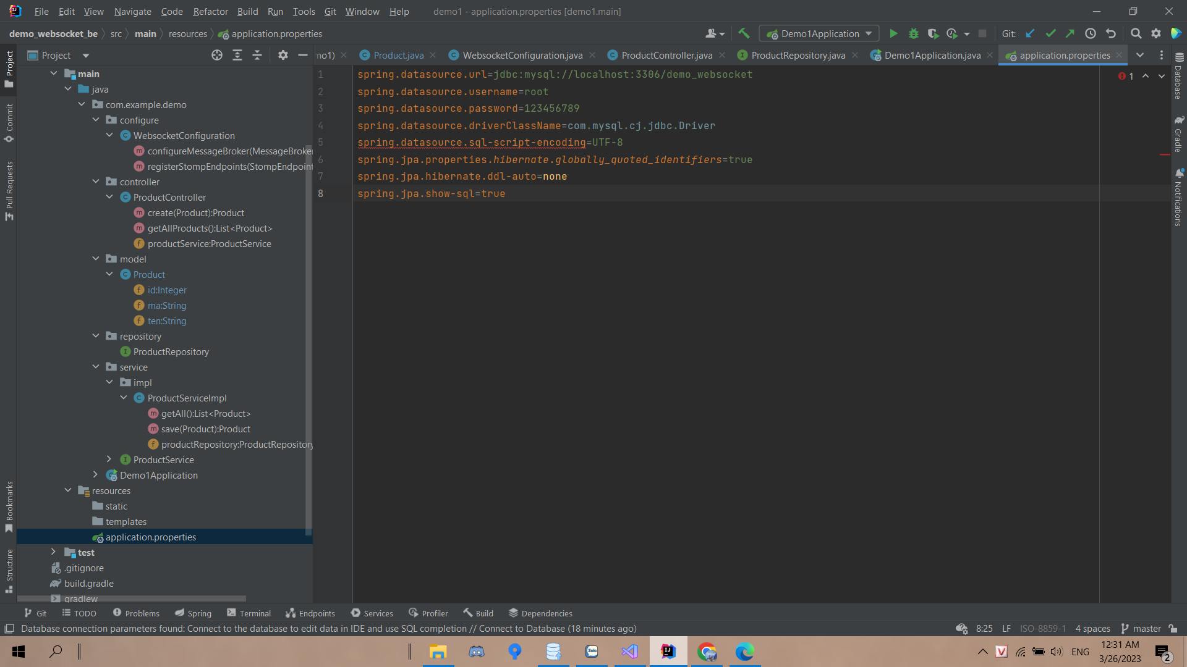Open IDE settings gear icon

[1155, 34]
